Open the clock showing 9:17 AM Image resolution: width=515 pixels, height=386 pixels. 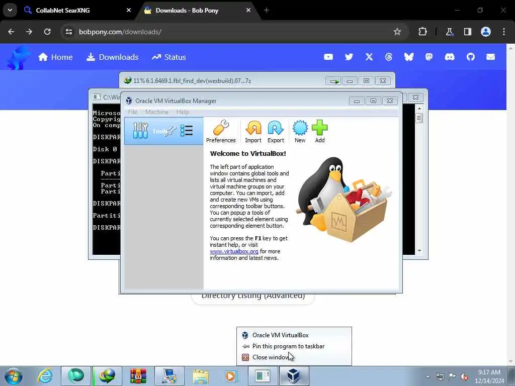coord(489,376)
